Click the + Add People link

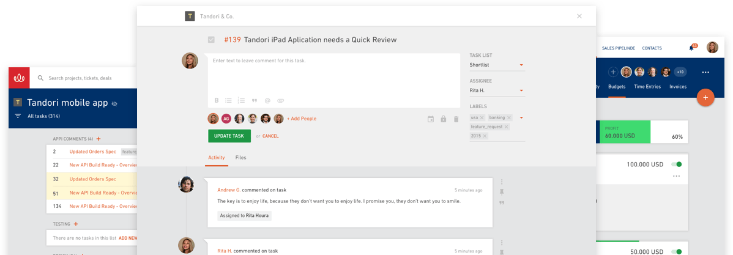(302, 119)
